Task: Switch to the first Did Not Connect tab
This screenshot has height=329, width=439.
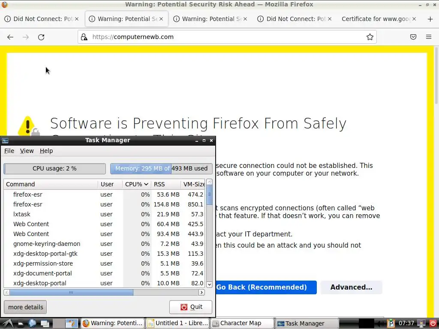Action: (42, 19)
